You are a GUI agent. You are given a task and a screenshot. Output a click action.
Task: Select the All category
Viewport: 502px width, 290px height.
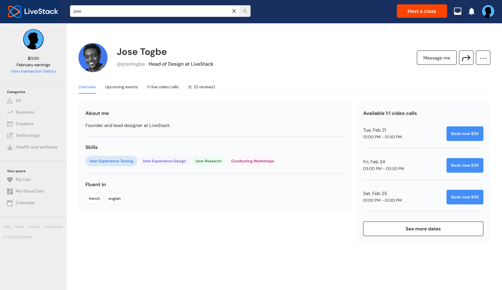pos(18,101)
